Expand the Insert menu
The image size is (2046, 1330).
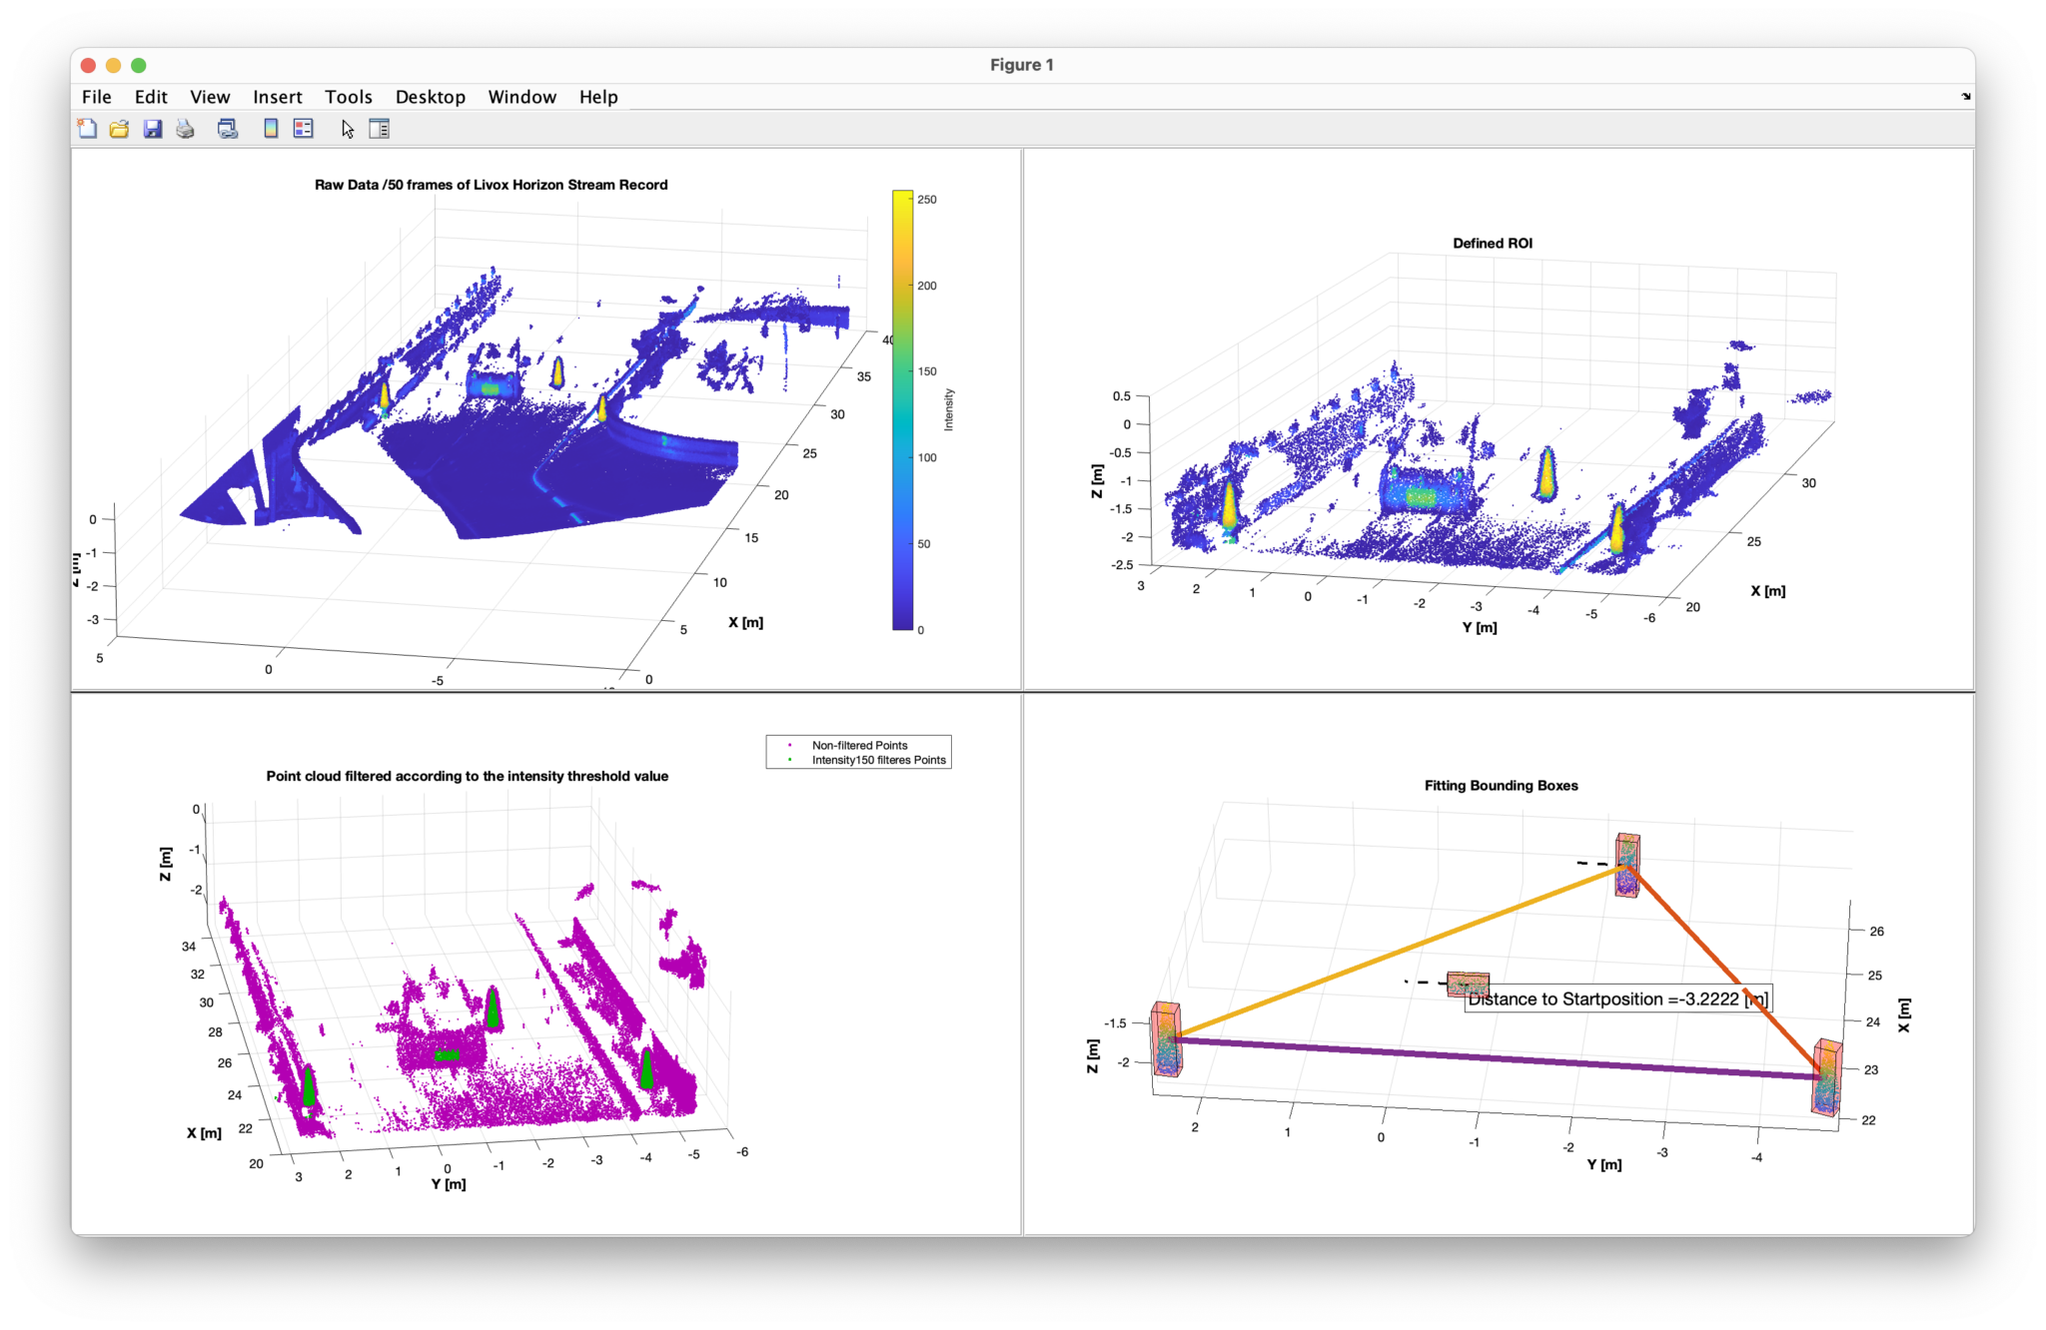(x=277, y=97)
